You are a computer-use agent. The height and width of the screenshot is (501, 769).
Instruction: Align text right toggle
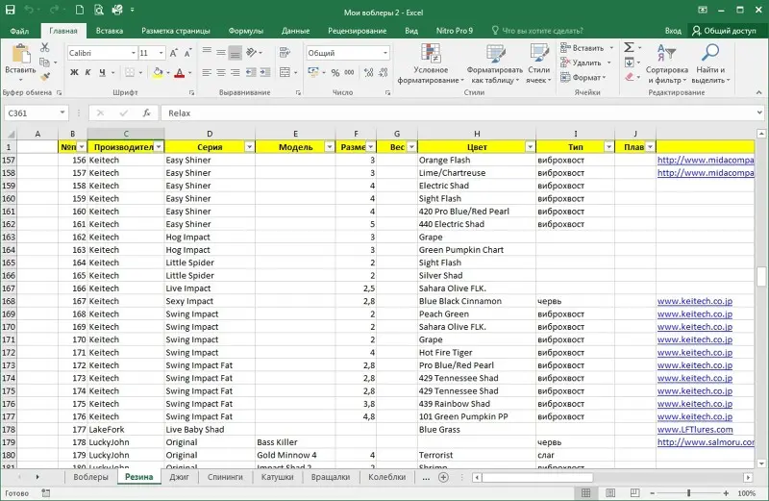pos(236,73)
